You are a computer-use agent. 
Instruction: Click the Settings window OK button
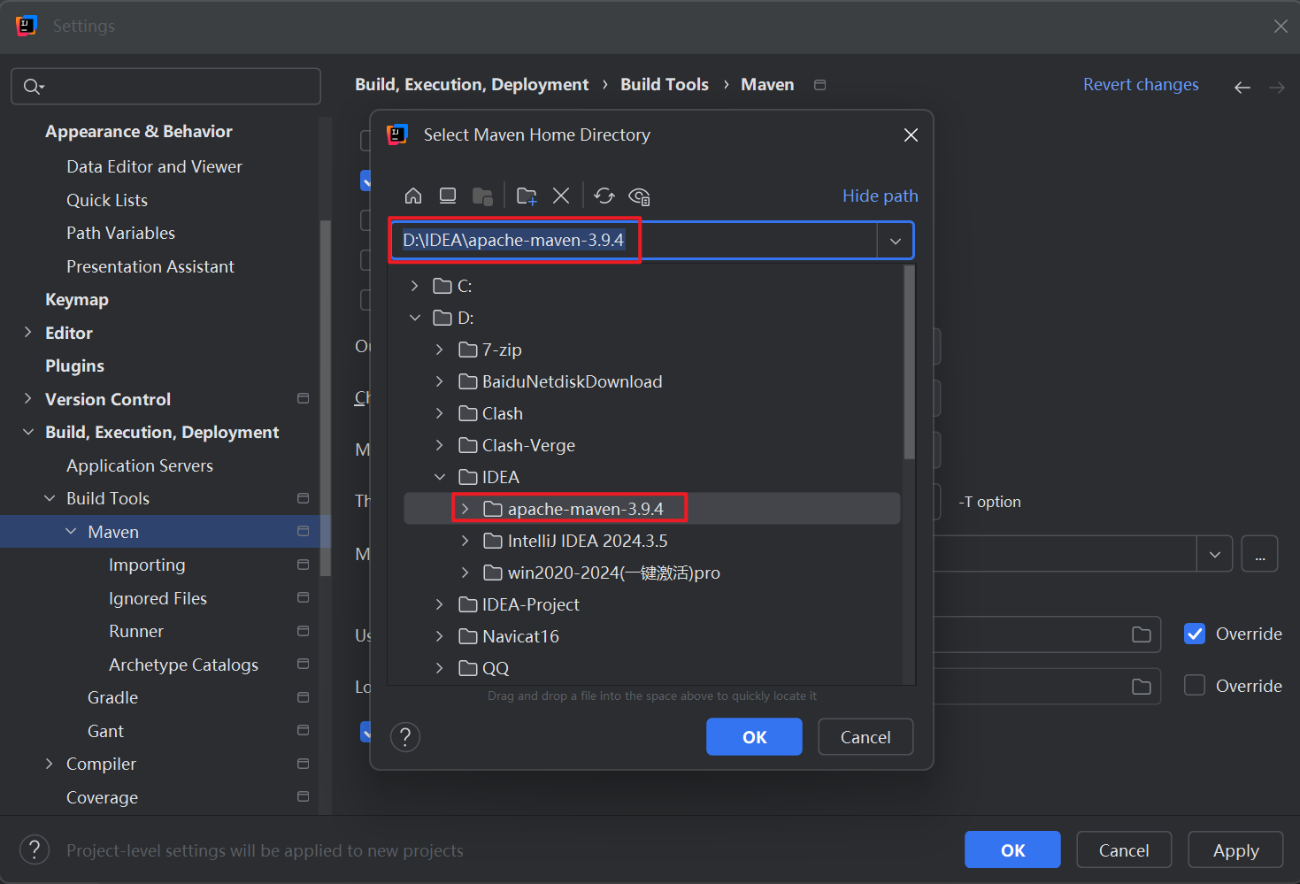1012,850
